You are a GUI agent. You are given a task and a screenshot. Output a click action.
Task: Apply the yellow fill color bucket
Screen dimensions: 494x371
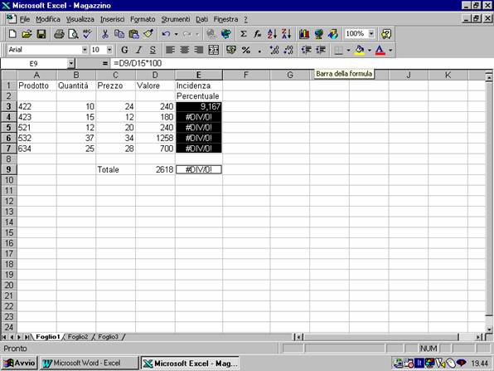tap(360, 50)
